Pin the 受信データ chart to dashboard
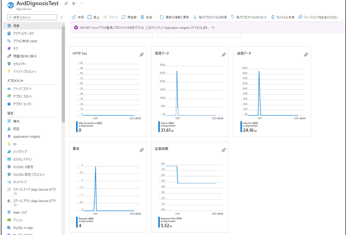 click(224, 55)
